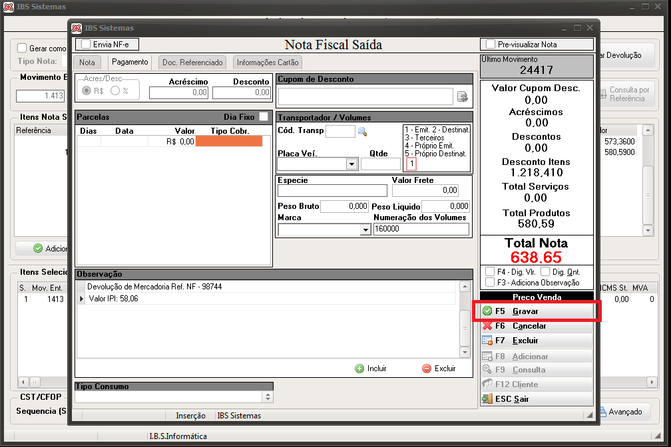This screenshot has width=671, height=447.
Task: Click the Tipo Consumo spinner arrows
Action: pyautogui.click(x=268, y=397)
